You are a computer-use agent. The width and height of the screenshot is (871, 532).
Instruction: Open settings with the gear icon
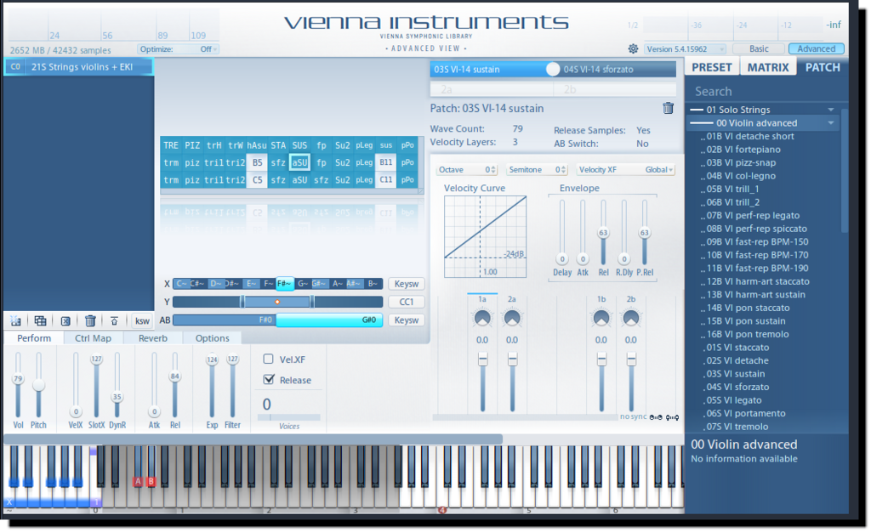(633, 48)
